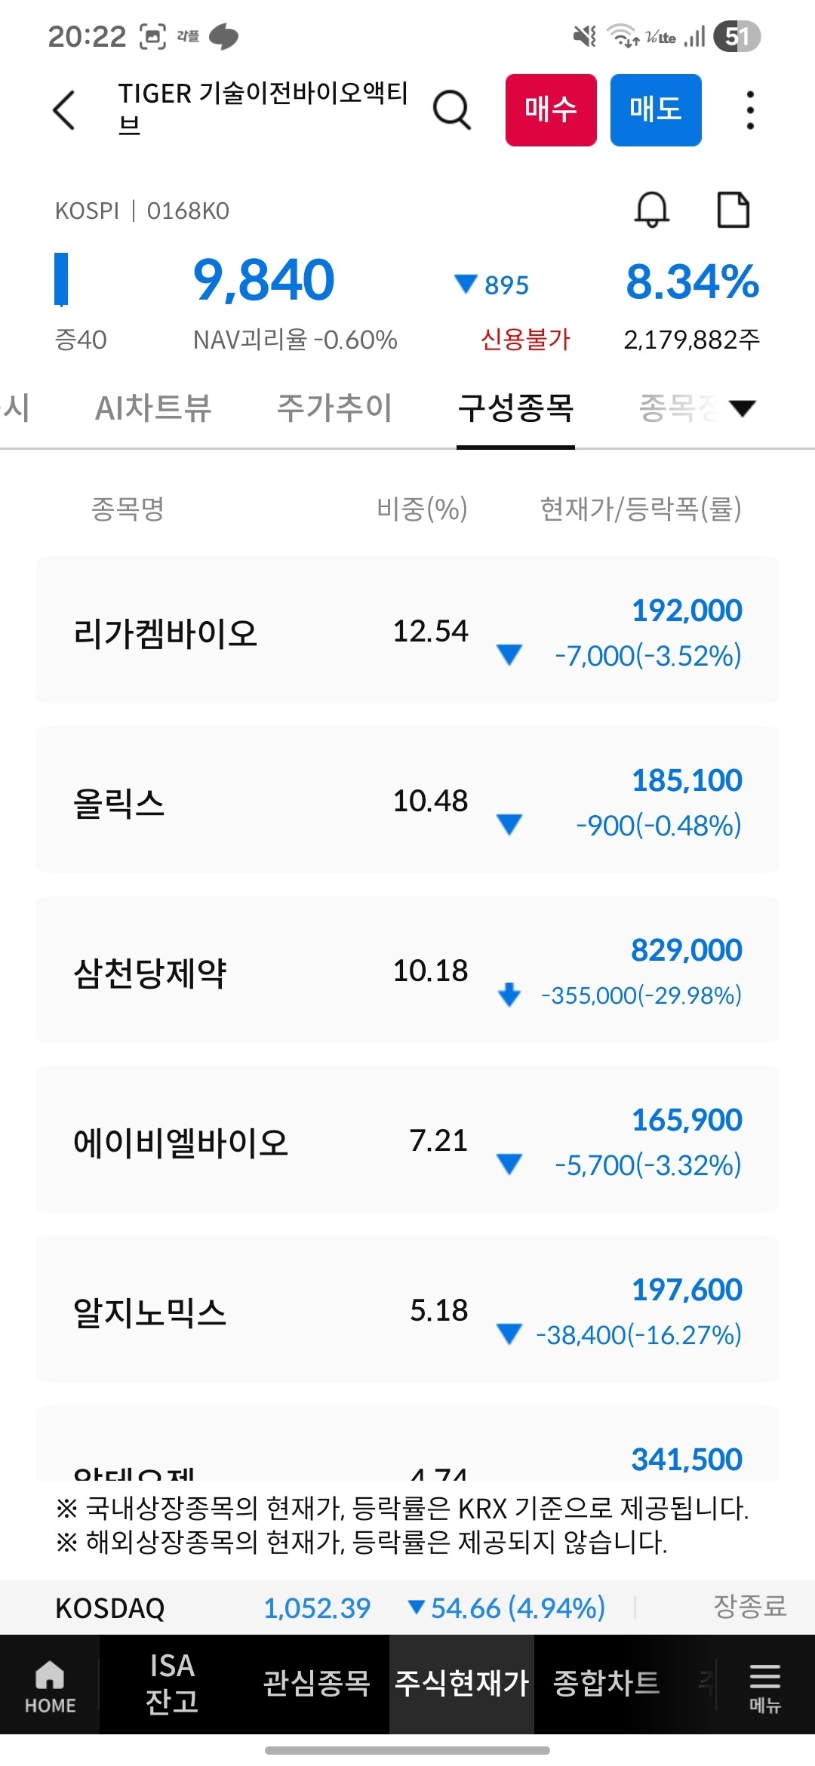Switch to the 주가추이 tab
The width and height of the screenshot is (815, 1766).
pos(334,408)
